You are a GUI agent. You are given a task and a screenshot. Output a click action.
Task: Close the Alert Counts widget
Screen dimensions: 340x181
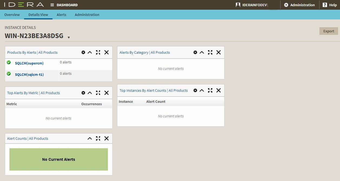[x=107, y=138]
